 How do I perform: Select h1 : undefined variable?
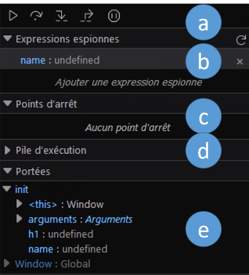click(61, 234)
